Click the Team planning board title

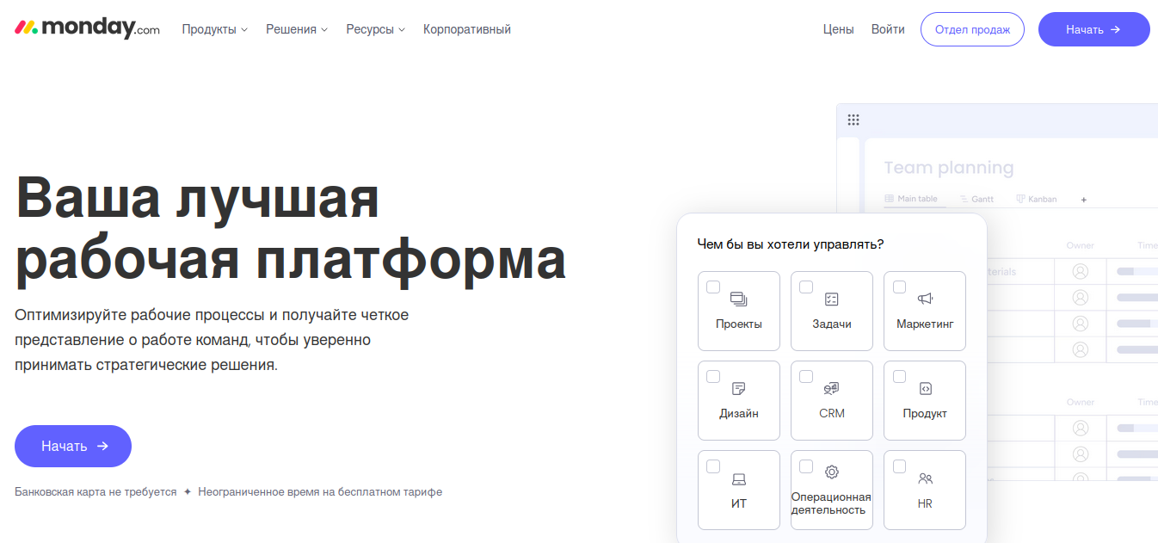coord(949,168)
